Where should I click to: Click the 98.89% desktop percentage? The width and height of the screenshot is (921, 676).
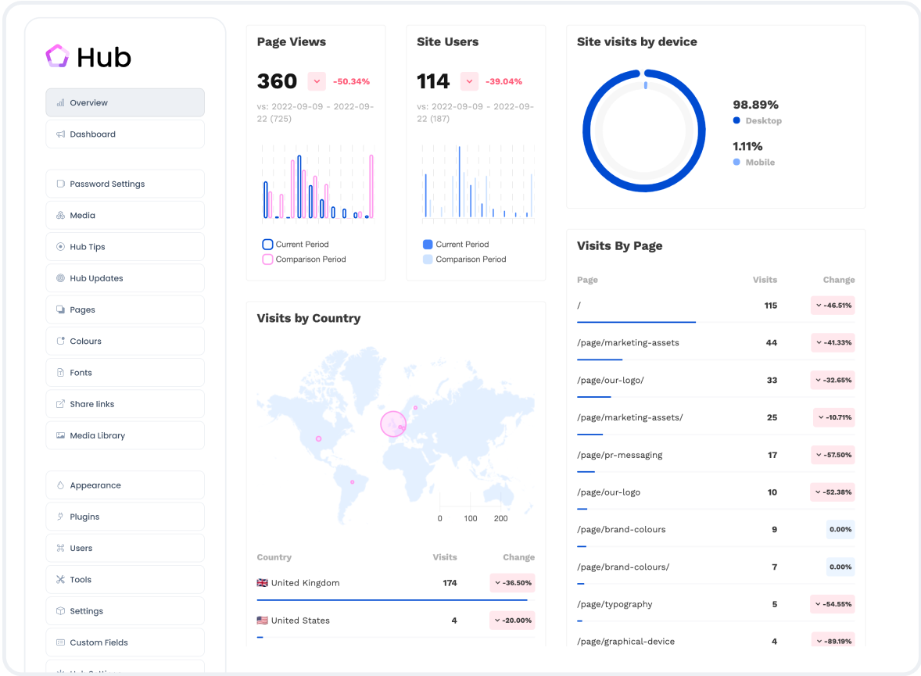(755, 105)
